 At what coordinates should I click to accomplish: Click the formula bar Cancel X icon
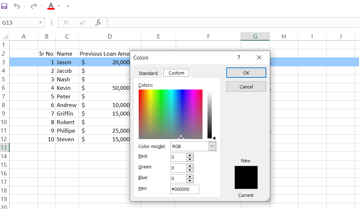pos(66,22)
